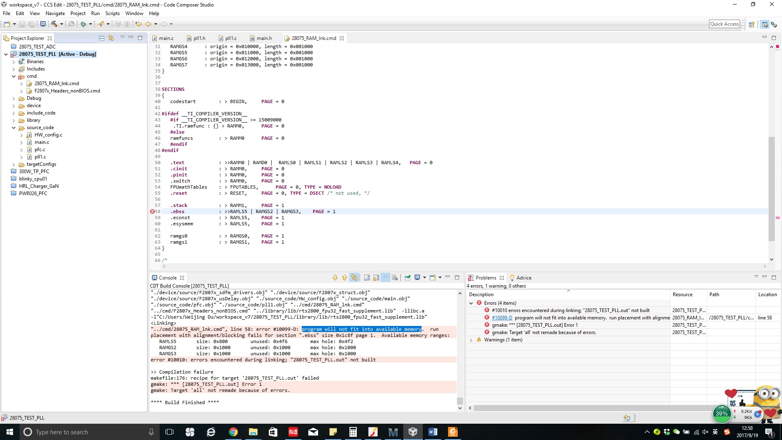Click the Pin Console icon

click(407, 278)
